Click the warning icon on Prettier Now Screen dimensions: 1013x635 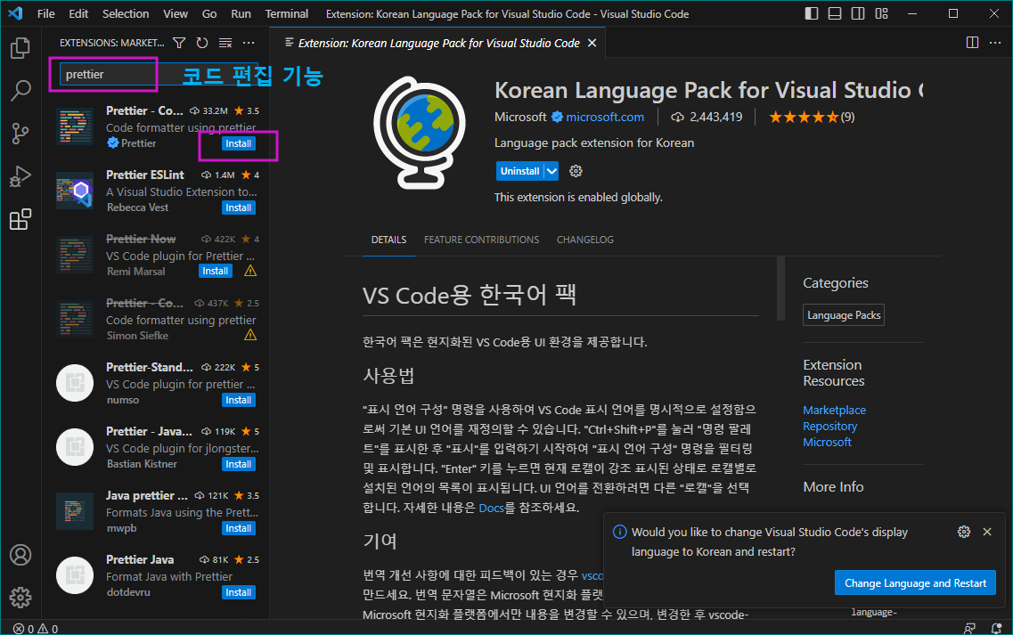pos(250,272)
